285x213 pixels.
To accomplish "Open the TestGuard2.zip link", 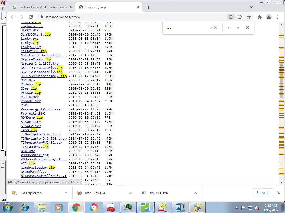I will 35,147.
